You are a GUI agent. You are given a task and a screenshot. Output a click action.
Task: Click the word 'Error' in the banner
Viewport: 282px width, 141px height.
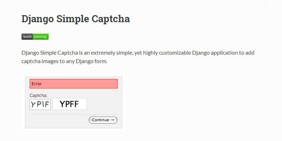(37, 84)
